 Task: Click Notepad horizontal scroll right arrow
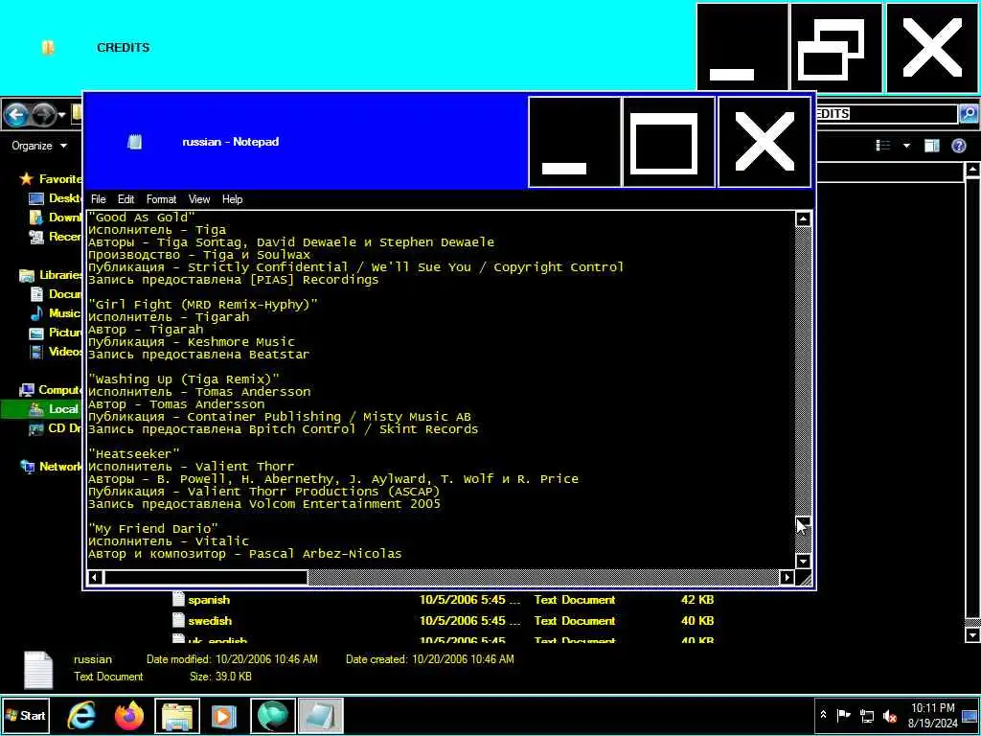[787, 577]
